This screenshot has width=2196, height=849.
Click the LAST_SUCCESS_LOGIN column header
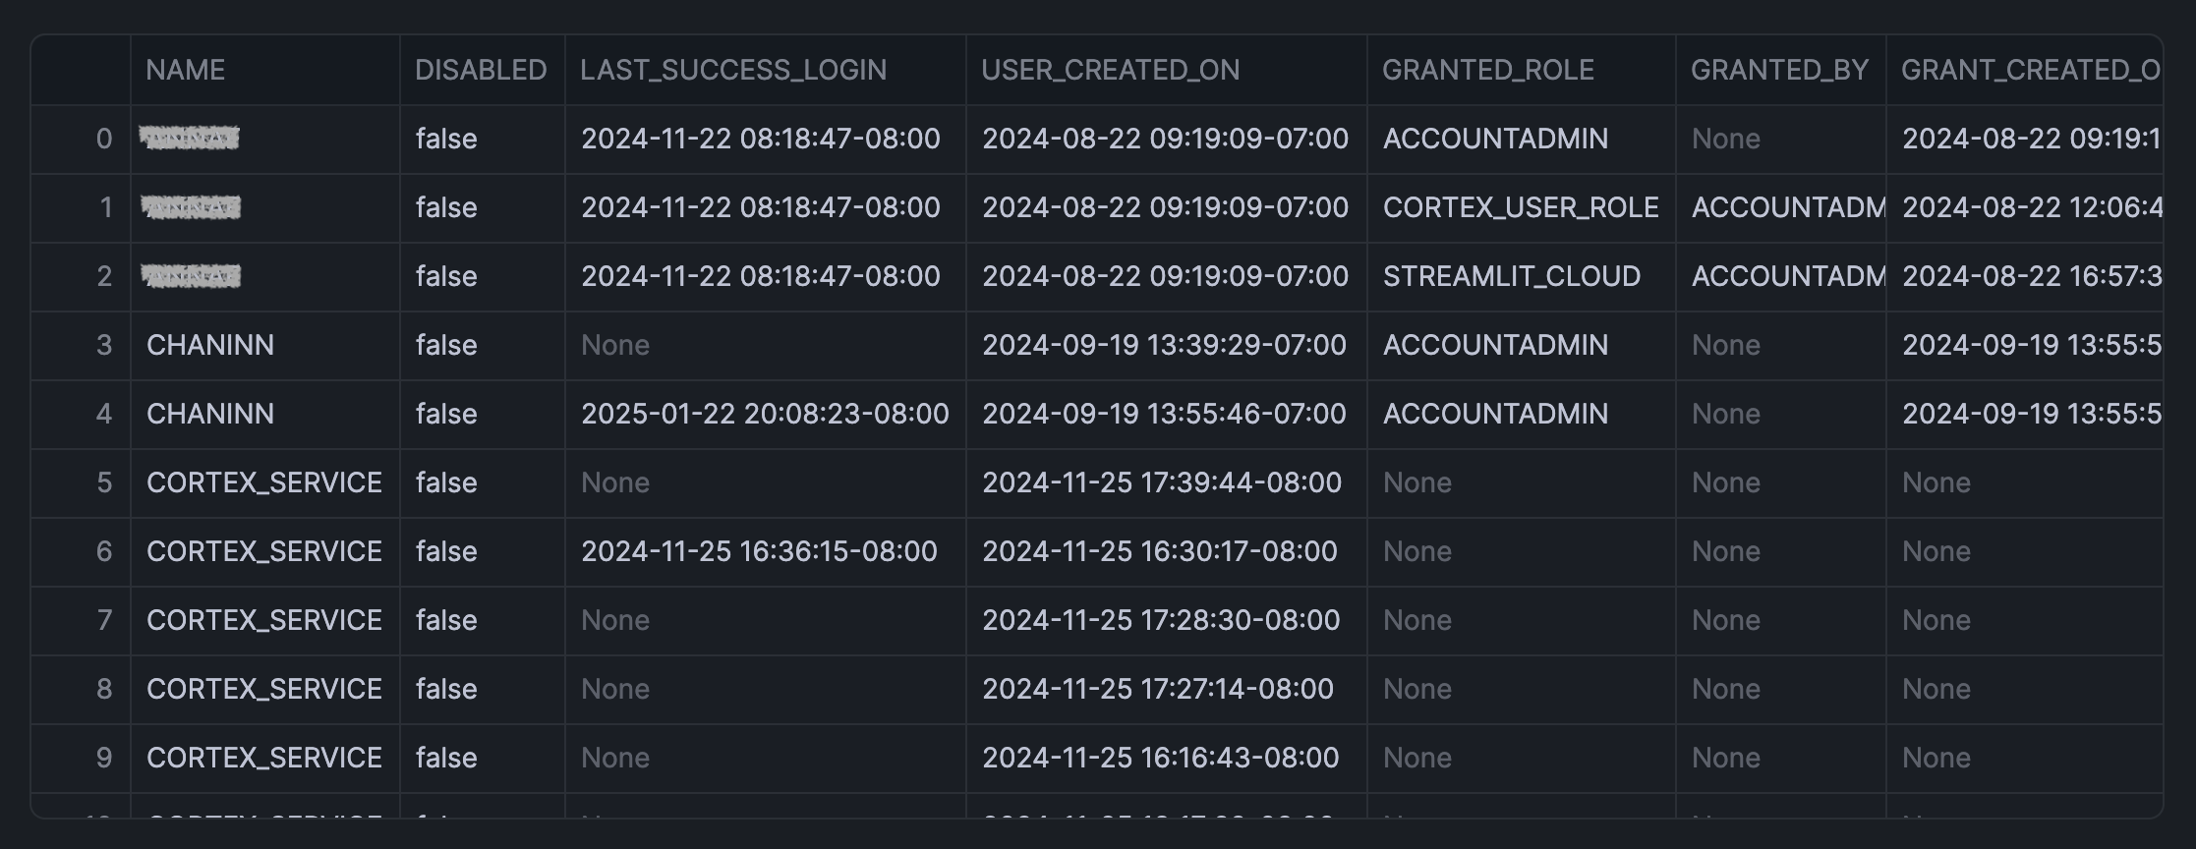click(x=733, y=70)
